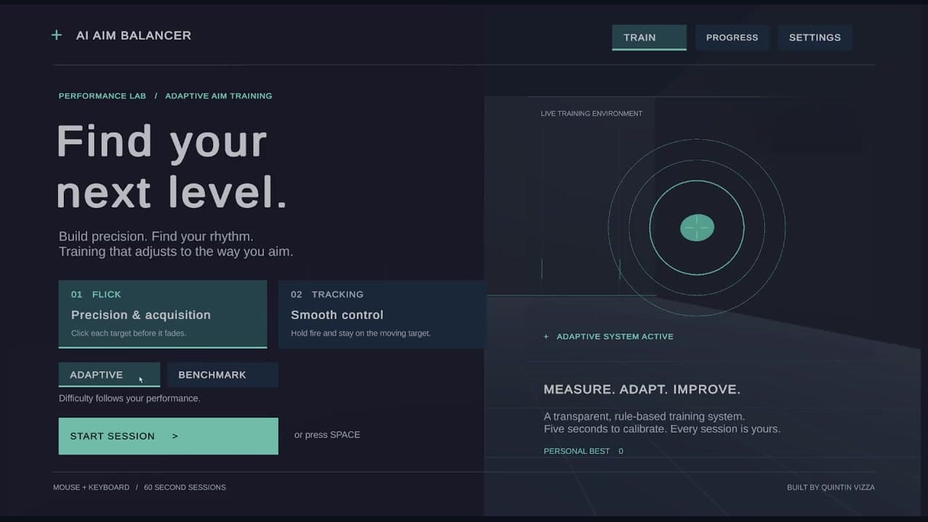
Task: Open the Settings tab
Action: [815, 38]
